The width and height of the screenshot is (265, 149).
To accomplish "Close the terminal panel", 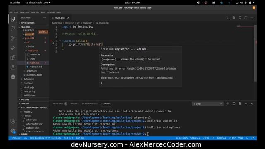I will coord(252,103).
